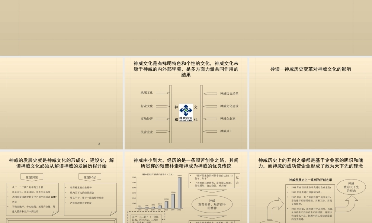Select the 神威历史沿革 arrow pointer

tap(210, 93)
